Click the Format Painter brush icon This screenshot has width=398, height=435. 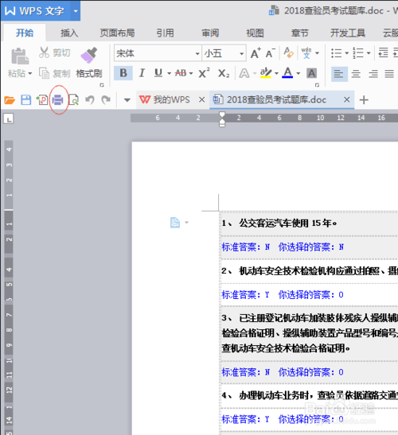pyautogui.click(x=89, y=55)
